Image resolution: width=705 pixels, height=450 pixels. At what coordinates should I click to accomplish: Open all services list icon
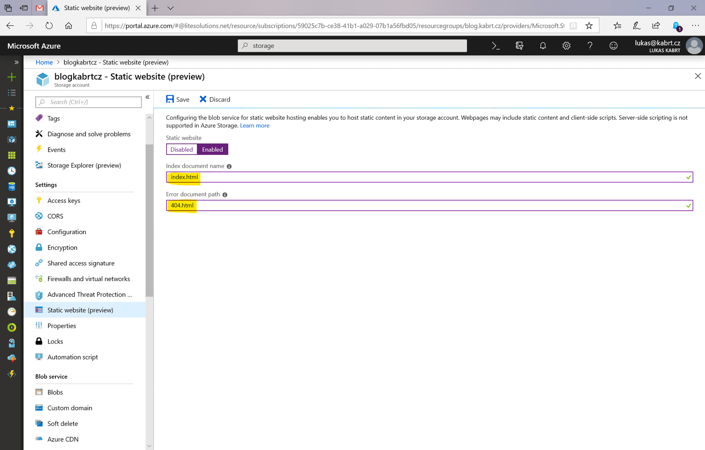coord(12,92)
